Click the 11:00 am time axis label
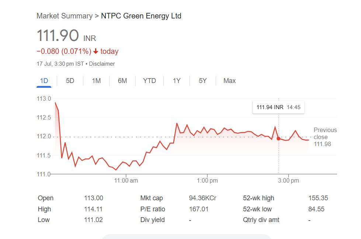The height and width of the screenshot is (239, 361). click(x=126, y=181)
